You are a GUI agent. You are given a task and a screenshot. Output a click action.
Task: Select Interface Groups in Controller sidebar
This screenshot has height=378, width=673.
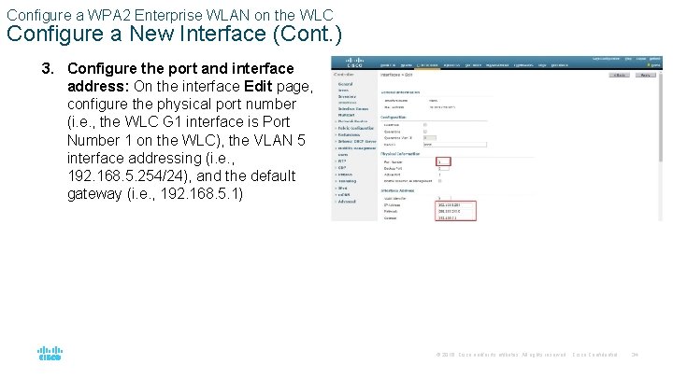(x=352, y=109)
